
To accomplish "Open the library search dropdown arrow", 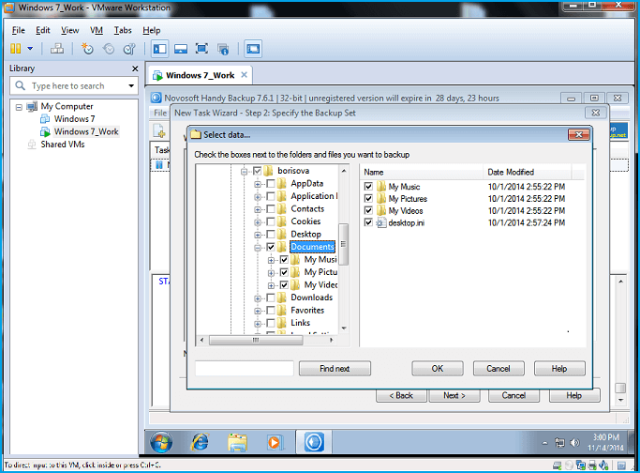I will [131, 85].
